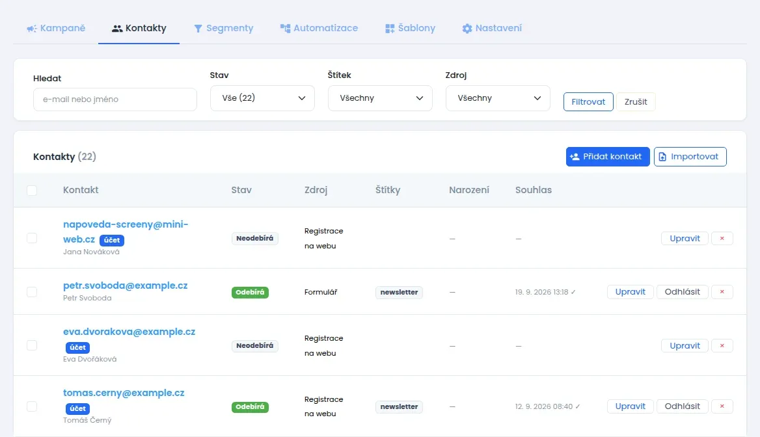Tick the eva.dvorakova@example.cz row checkbox
Screen dimensions: 760x437
[x=32, y=345]
